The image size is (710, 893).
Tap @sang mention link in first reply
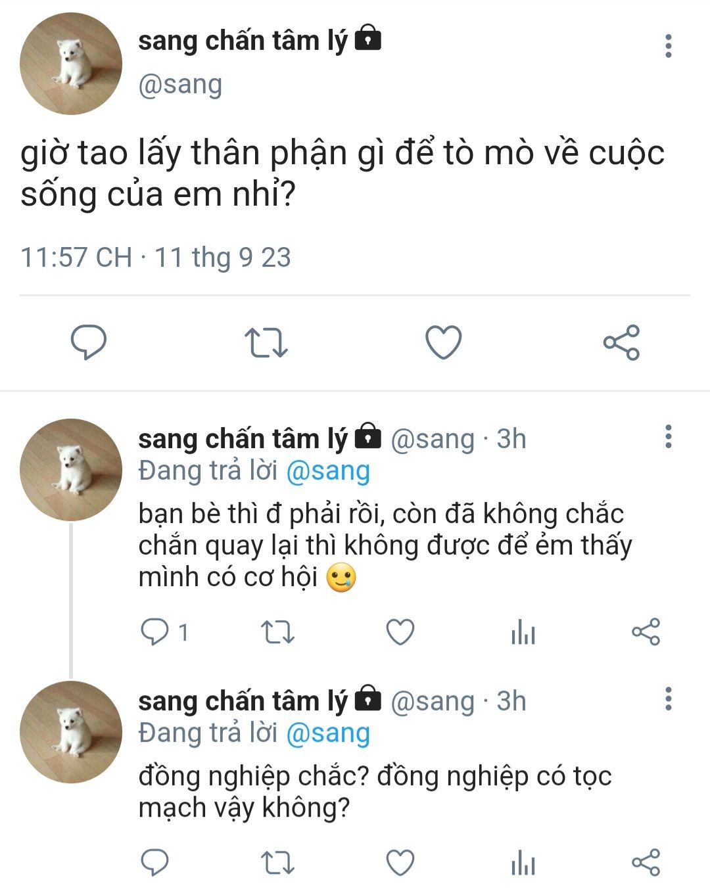(x=328, y=471)
